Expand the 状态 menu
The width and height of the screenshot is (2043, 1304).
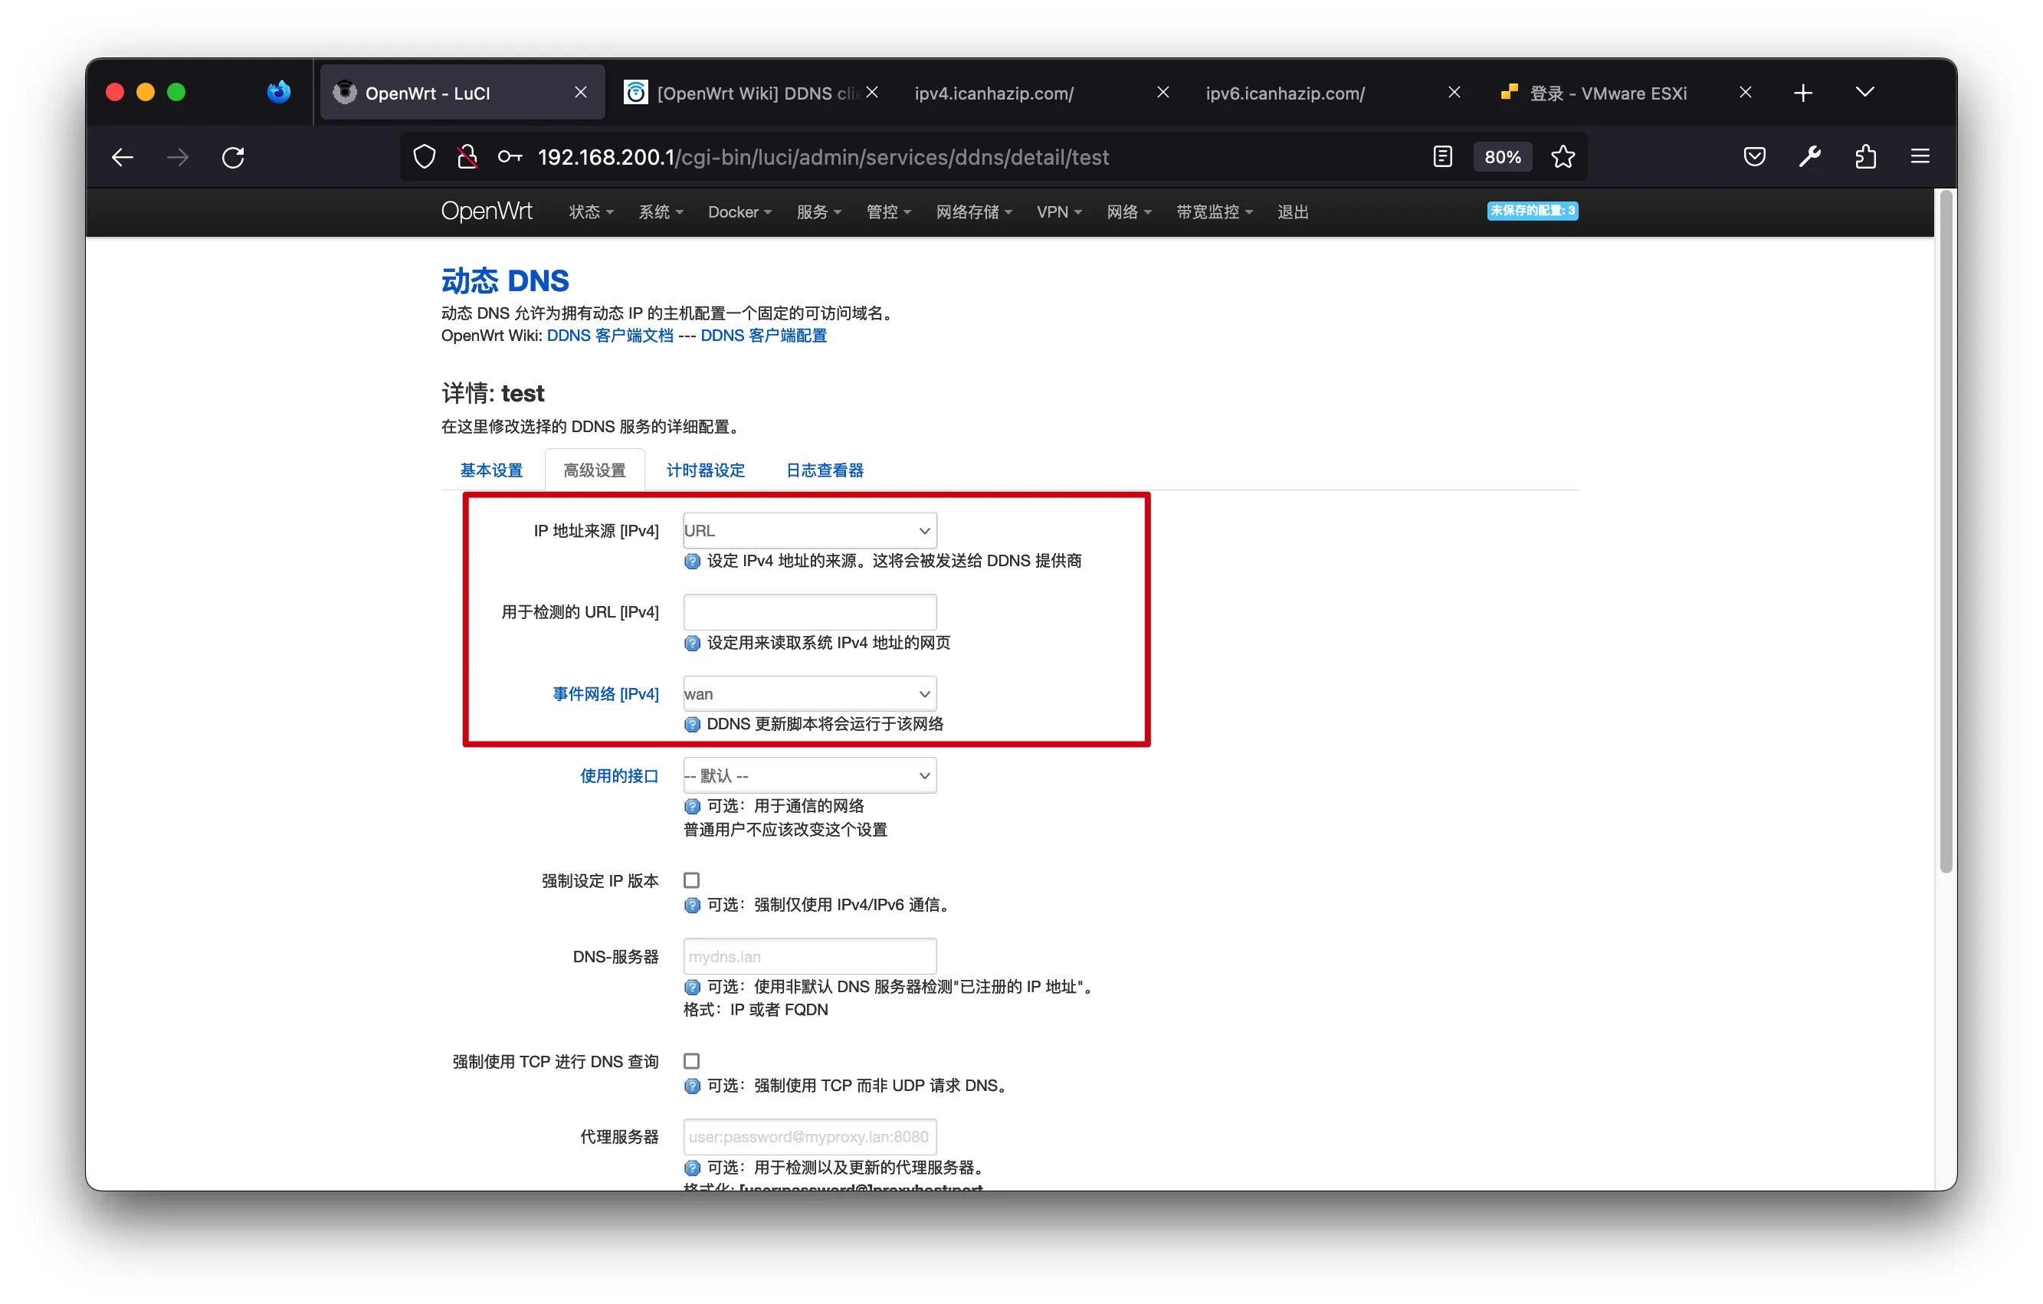tap(591, 212)
